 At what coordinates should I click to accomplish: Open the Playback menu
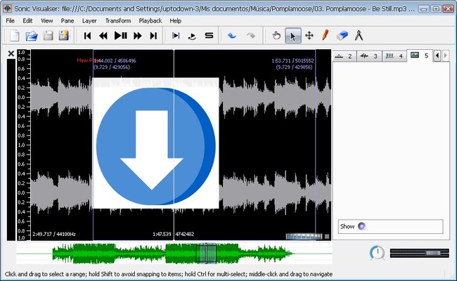[150, 20]
